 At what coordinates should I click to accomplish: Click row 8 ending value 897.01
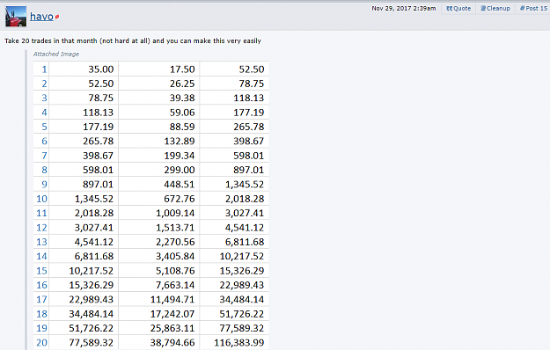click(234, 170)
